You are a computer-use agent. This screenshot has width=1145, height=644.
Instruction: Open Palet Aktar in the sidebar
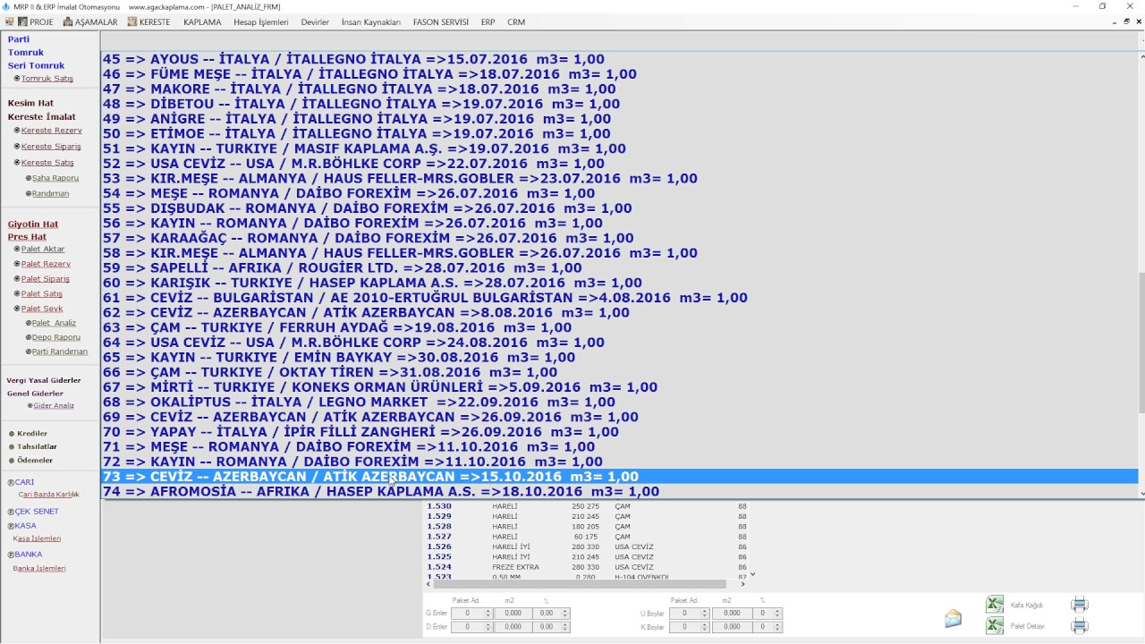[x=43, y=250]
